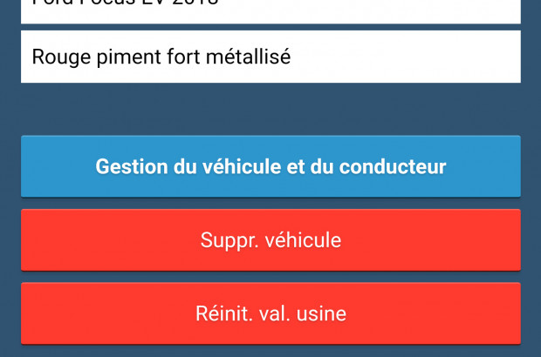This screenshot has width=541, height=357.
Task: Reset to factory values with Réinit. val. usine
Action: (x=270, y=313)
